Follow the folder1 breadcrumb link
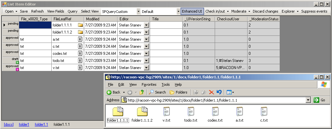This screenshot has height=129, width=332. pos(24,124)
